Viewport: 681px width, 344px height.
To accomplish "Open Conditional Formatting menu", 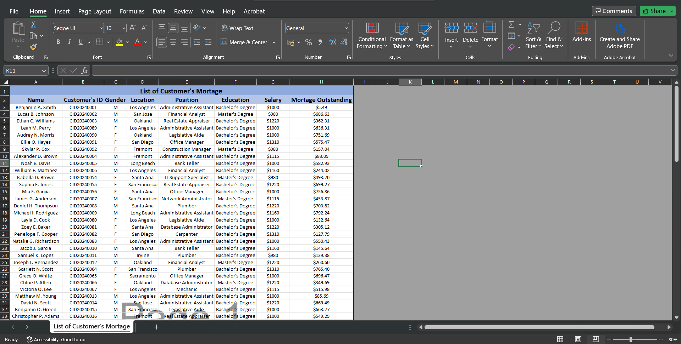I will pos(372,36).
